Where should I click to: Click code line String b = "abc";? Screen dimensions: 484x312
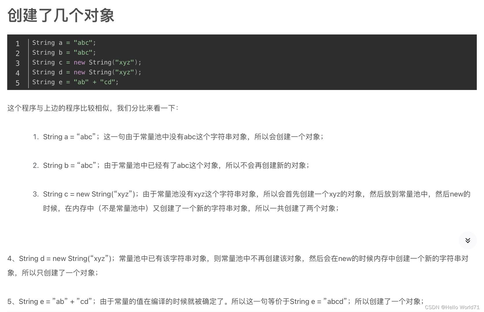(64, 53)
